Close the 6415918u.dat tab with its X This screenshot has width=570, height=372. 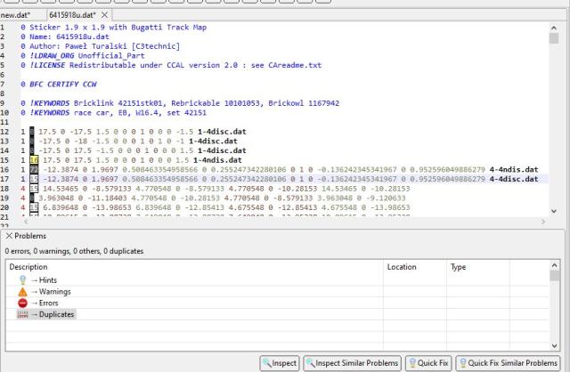104,15
